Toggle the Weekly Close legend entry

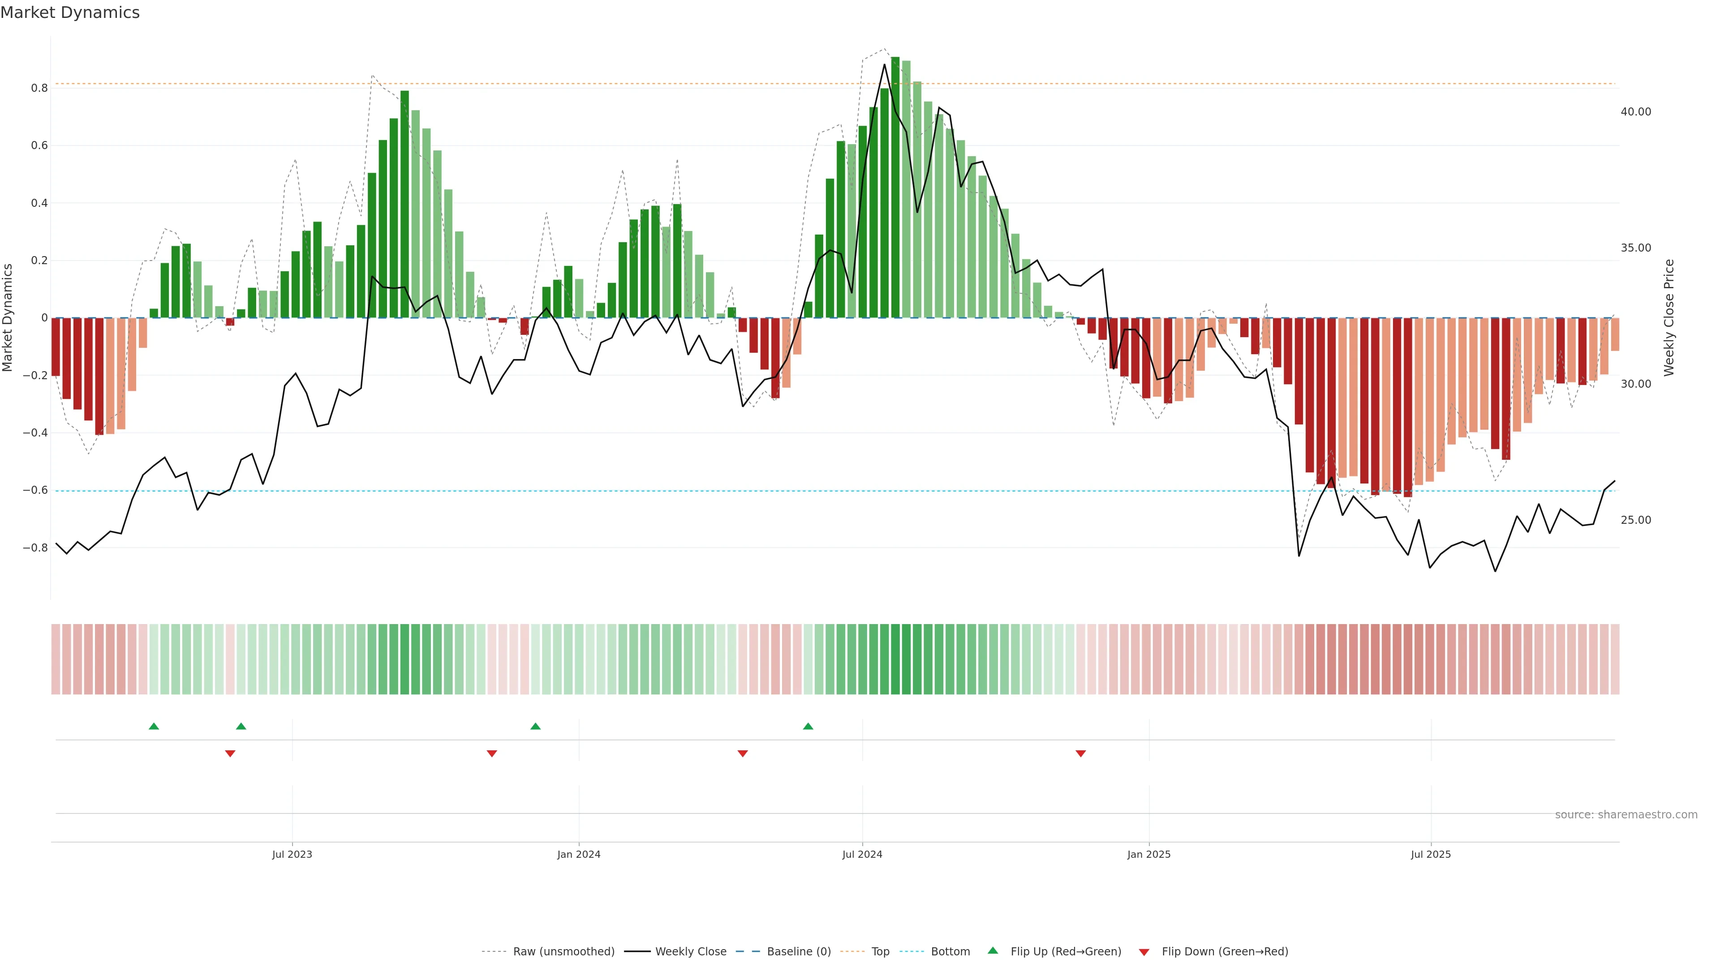[x=690, y=952]
